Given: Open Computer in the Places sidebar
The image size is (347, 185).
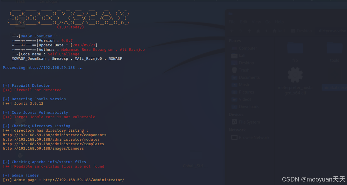Looking at the screenshot, I should (x=244, y=48).
